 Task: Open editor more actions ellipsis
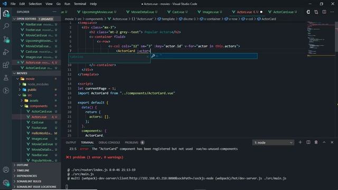point(332,12)
